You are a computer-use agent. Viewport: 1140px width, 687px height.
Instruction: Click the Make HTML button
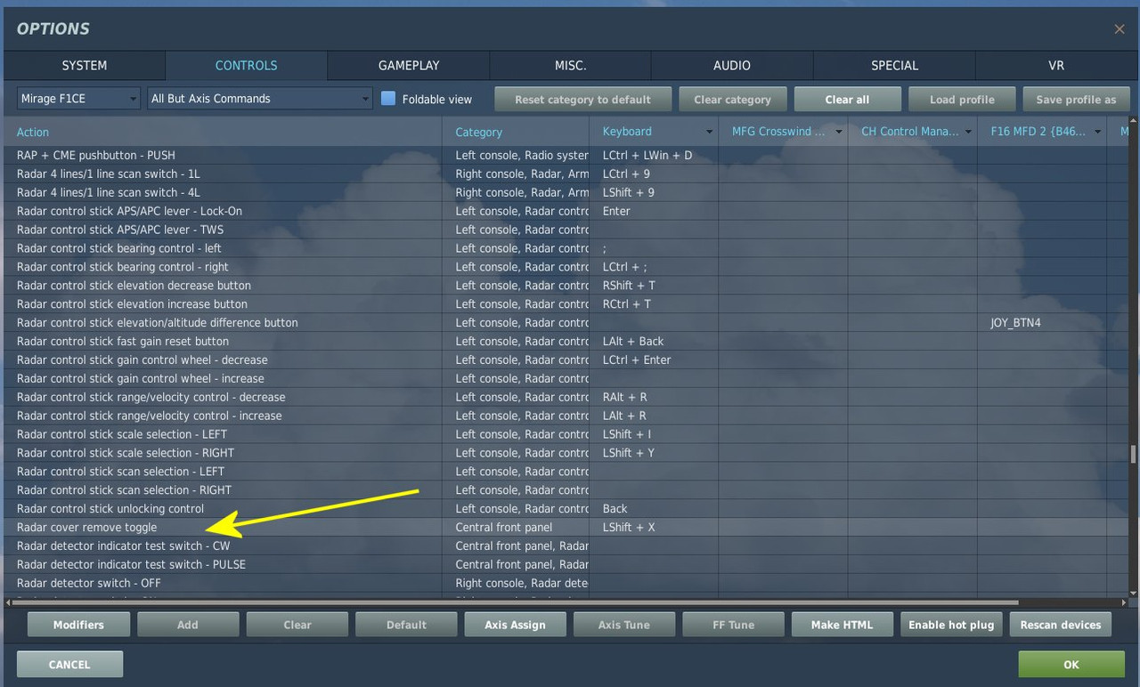(x=843, y=625)
